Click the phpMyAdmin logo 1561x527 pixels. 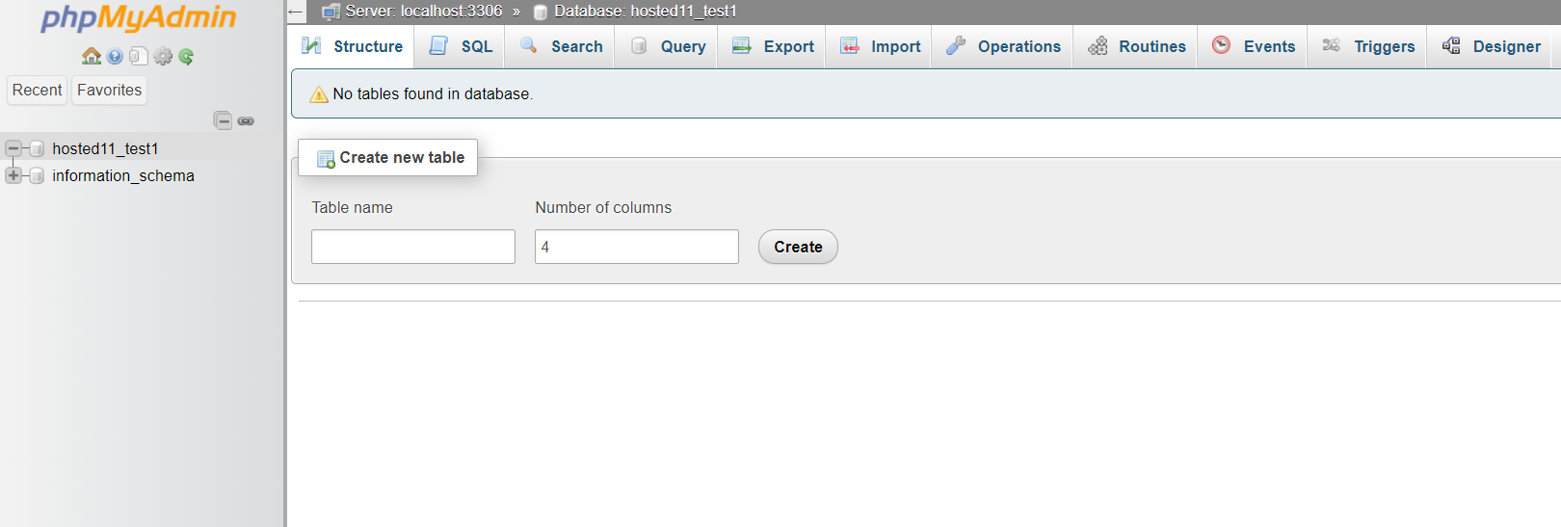[138, 17]
